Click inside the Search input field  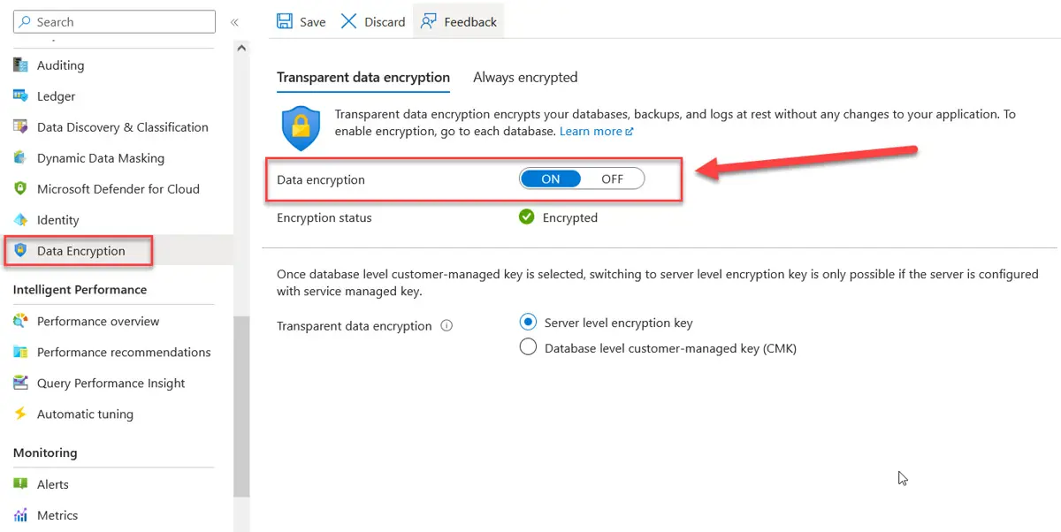(x=113, y=20)
